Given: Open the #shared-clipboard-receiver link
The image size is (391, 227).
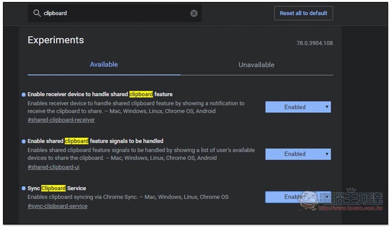Looking at the screenshot, I should point(61,120).
